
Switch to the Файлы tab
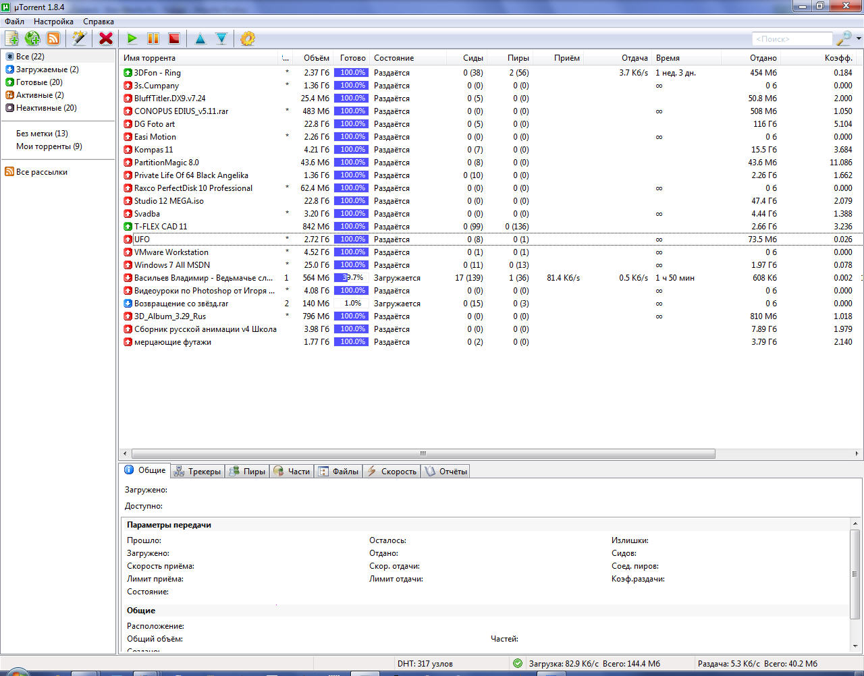[x=338, y=472]
